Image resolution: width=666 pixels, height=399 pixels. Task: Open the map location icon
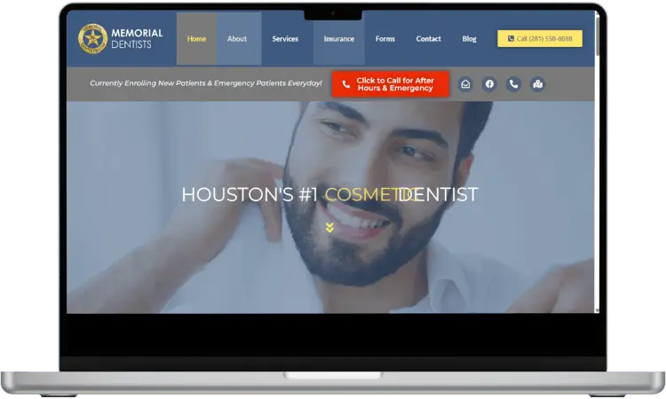coord(537,84)
